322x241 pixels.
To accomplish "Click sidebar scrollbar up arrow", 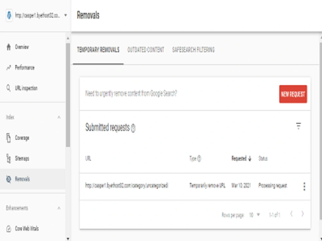I will click(68, 38).
